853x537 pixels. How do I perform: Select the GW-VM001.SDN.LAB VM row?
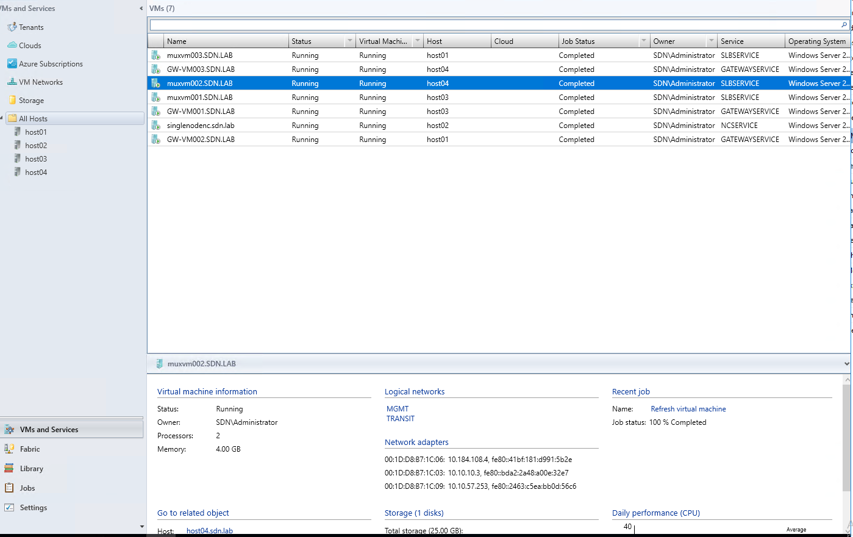point(499,111)
